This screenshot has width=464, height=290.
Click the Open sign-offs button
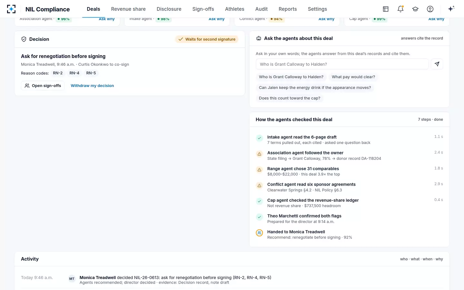click(43, 86)
